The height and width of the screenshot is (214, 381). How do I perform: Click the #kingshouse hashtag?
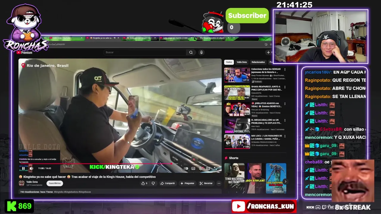pyautogui.click(x=85, y=192)
